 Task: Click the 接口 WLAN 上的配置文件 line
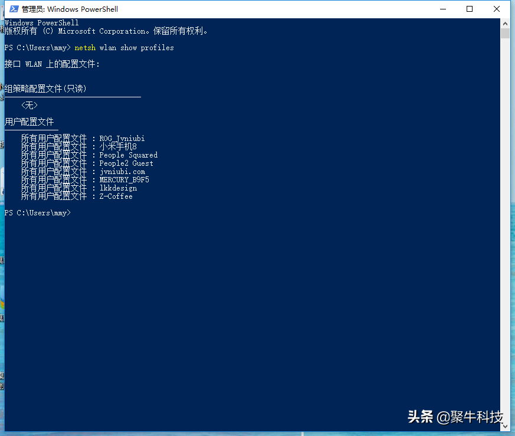[52, 64]
